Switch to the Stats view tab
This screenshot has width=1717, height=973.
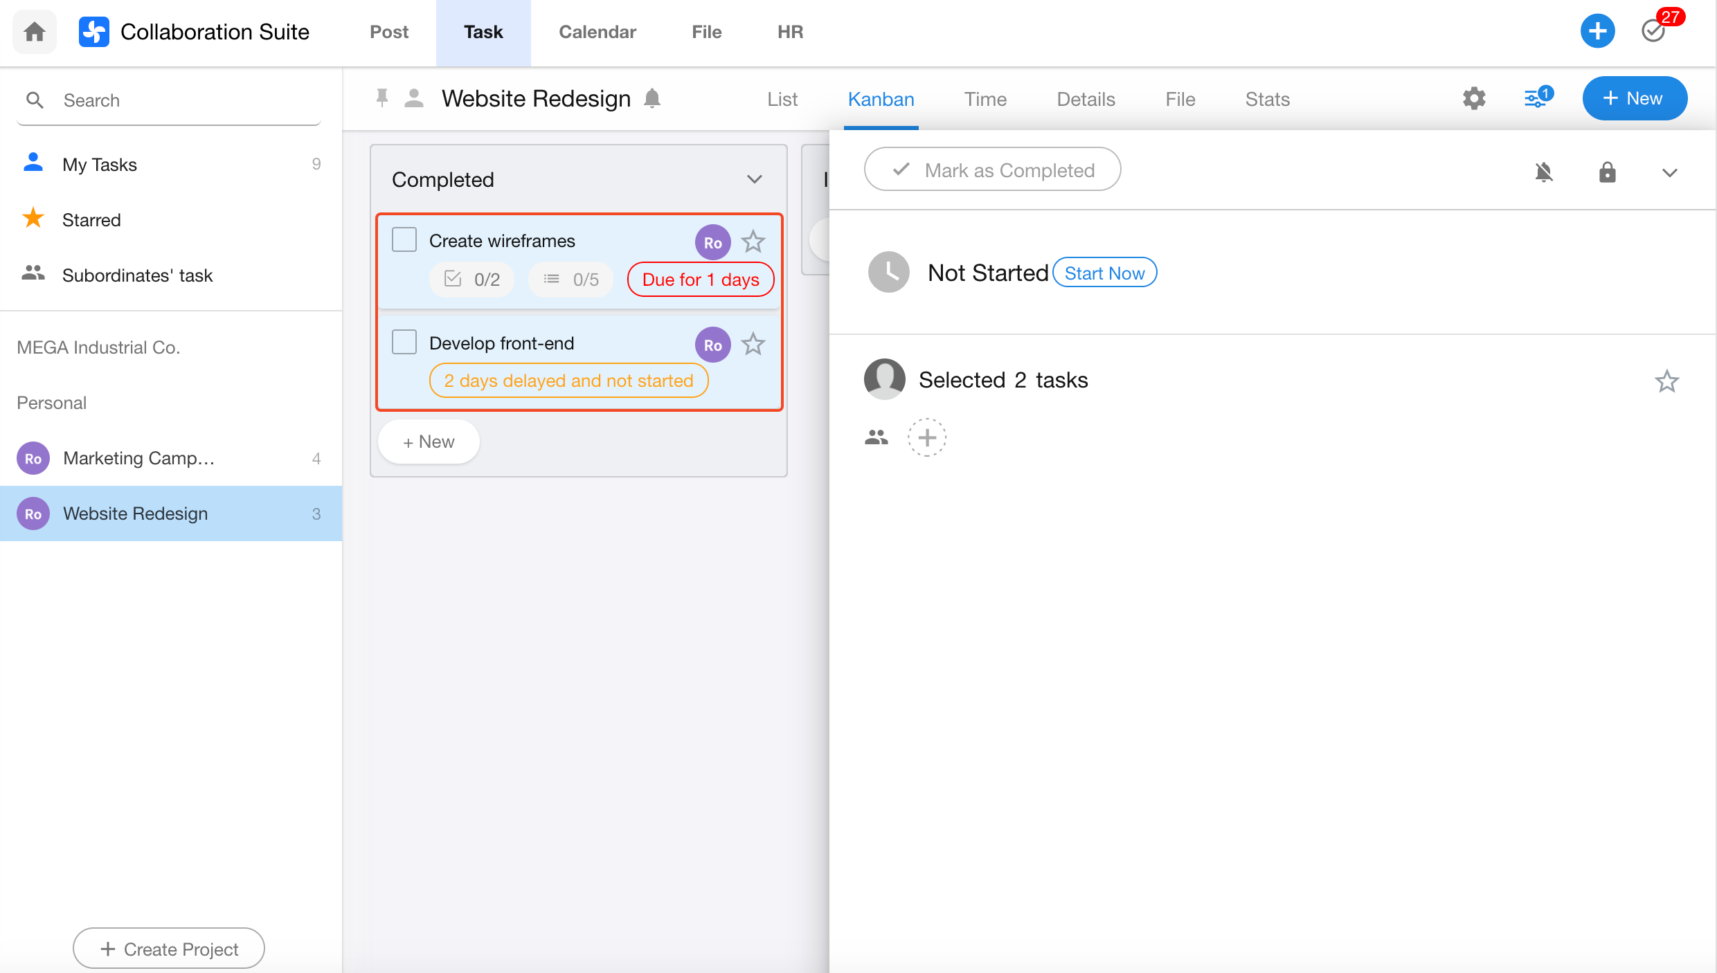point(1267,99)
